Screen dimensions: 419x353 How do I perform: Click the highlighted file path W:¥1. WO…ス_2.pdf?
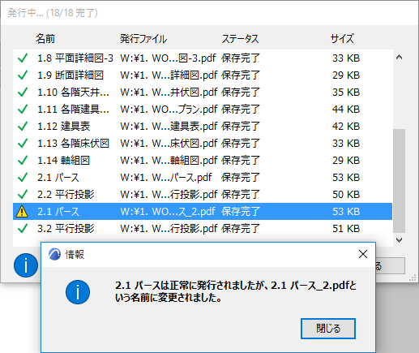[168, 212]
